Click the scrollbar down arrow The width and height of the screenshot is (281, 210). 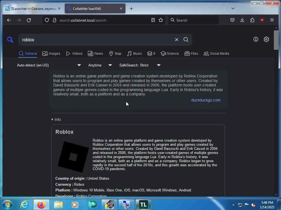[x=276, y=194]
